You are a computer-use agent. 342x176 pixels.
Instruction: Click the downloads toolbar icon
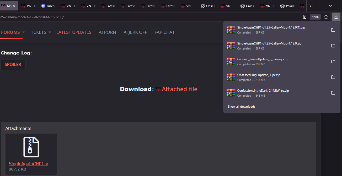[x=336, y=17]
